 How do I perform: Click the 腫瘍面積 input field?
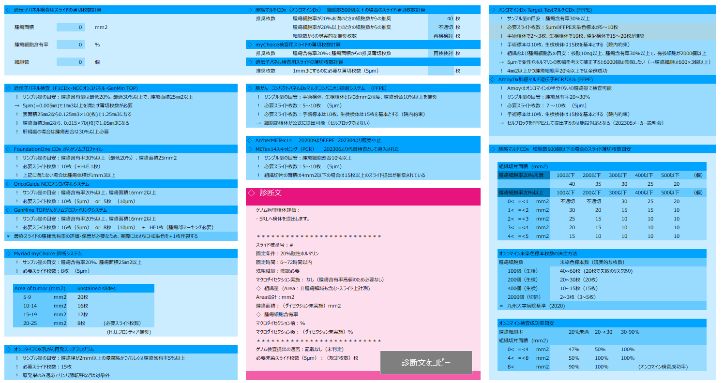coord(71,27)
